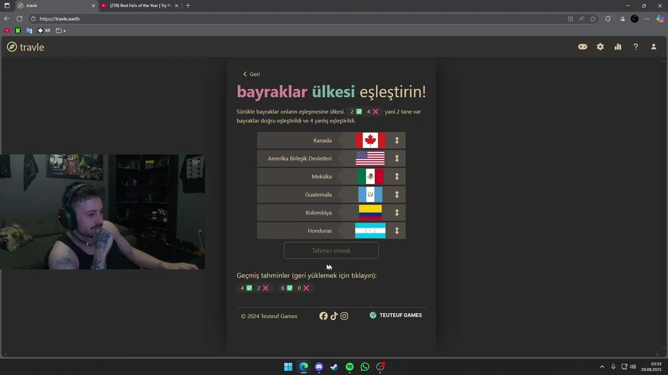The width and height of the screenshot is (668, 375).
Task: Click the Guatemala country label
Action: point(318,195)
